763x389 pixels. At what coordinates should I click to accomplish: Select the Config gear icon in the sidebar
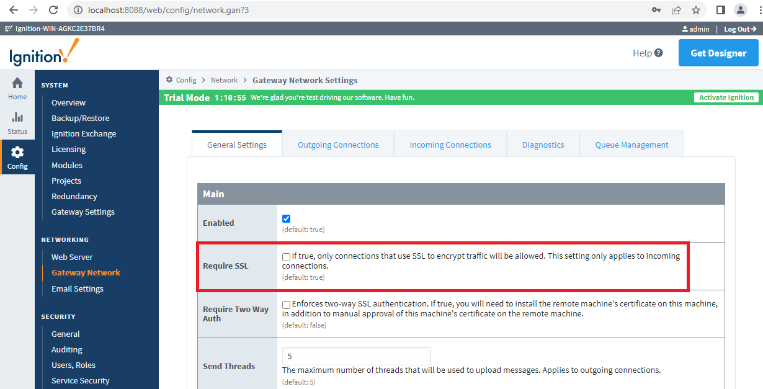17,153
